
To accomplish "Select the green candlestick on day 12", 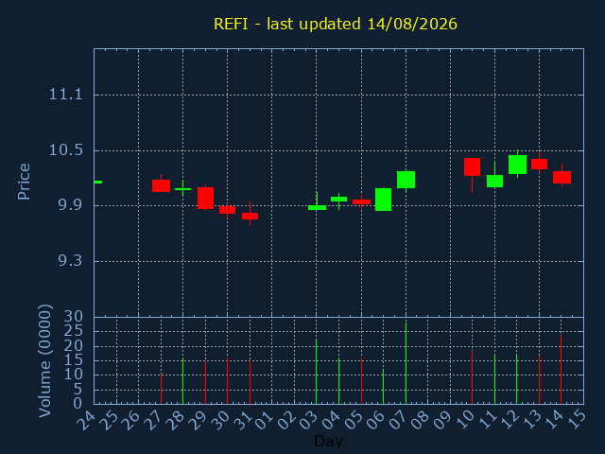I will [x=517, y=165].
